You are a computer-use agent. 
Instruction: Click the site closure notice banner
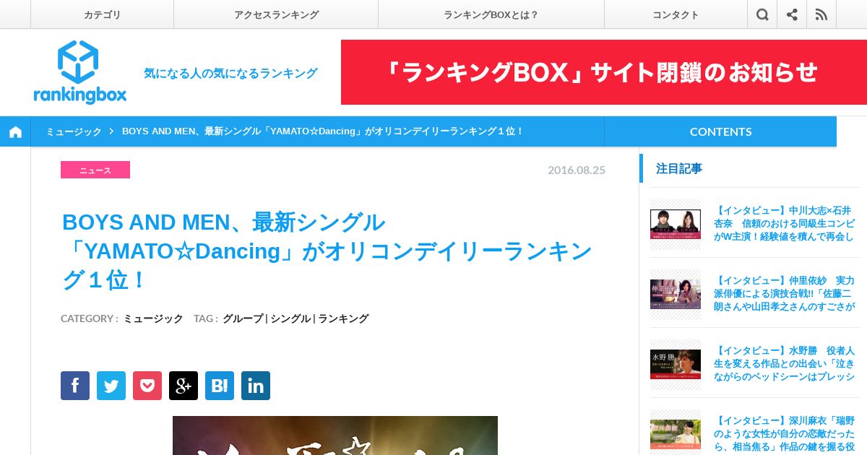pyautogui.click(x=604, y=72)
